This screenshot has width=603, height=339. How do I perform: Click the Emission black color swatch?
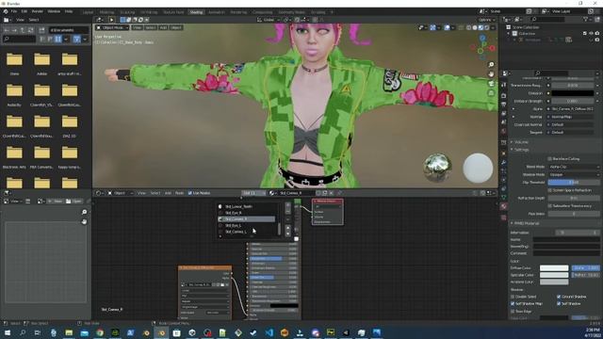573,93
